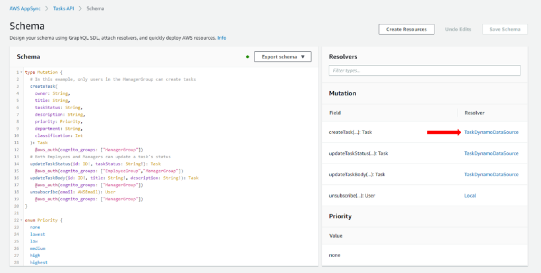Select the updateTaskBody(...): Task field
541x273 pixels.
click(357, 174)
